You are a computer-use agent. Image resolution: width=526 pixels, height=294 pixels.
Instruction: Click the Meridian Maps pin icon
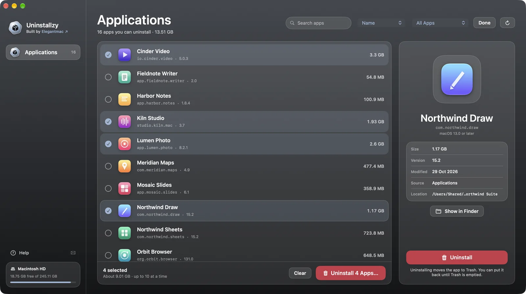[125, 166]
